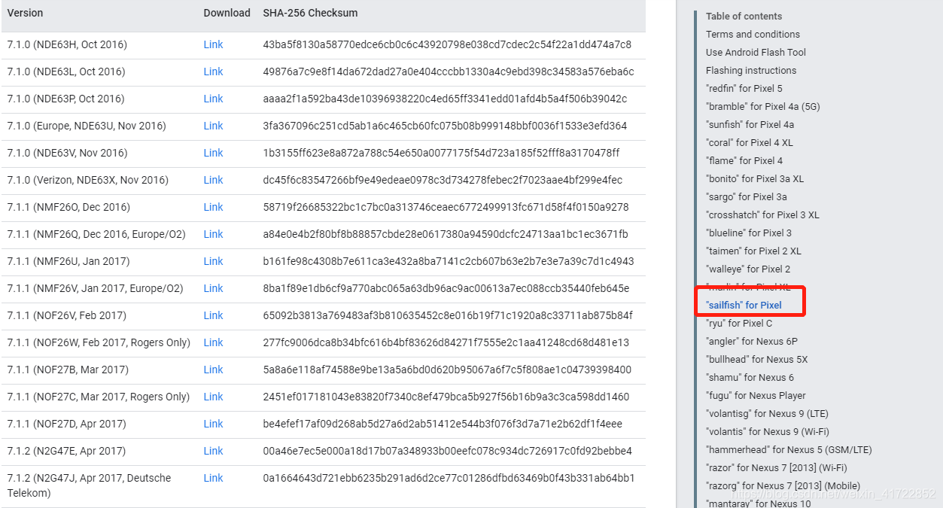Select checksum starting with 49876a7c9e8f14da
Screen dimensions: 943x508
point(449,71)
